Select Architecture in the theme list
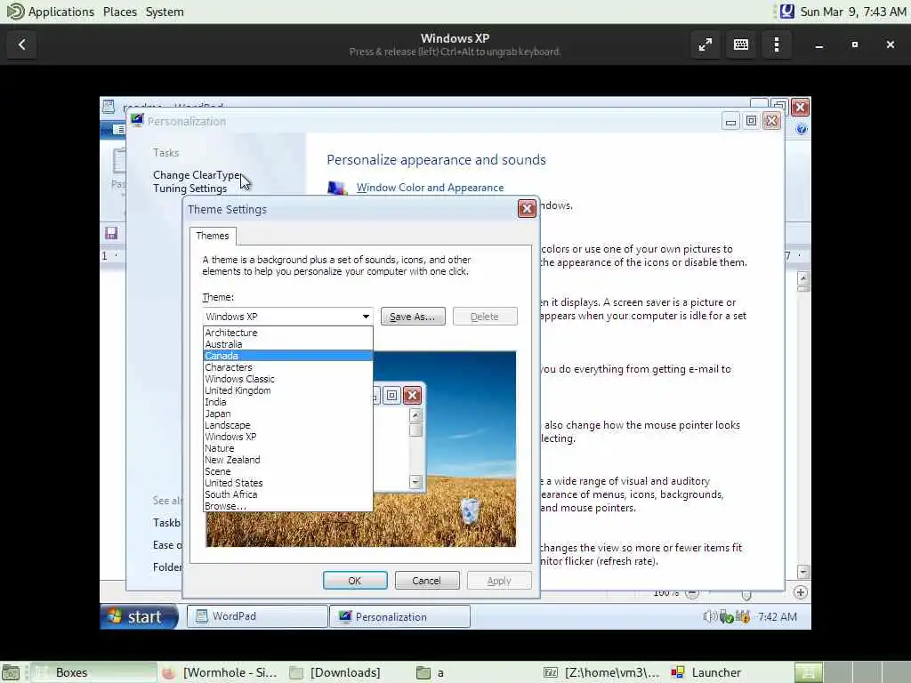This screenshot has height=683, width=911. point(288,333)
